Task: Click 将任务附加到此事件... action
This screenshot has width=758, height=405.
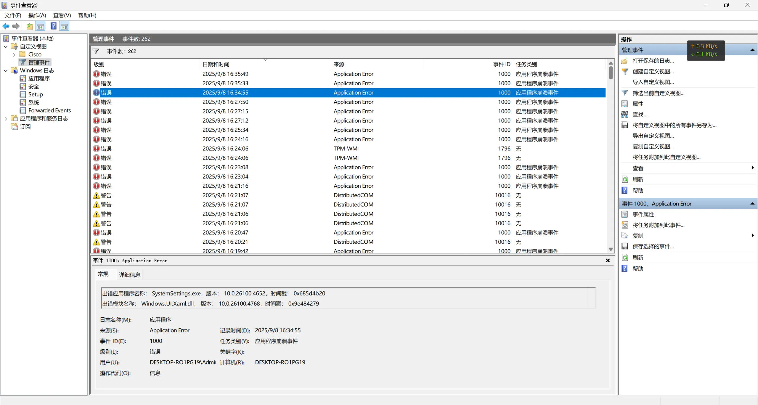Action: click(658, 225)
